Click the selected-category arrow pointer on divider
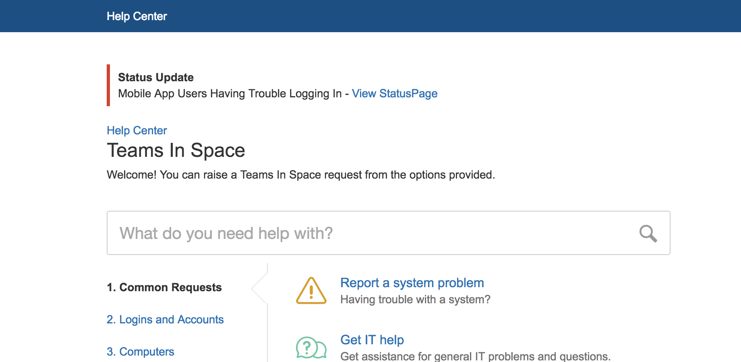Screen dimensions: 741x362 pos(260,288)
